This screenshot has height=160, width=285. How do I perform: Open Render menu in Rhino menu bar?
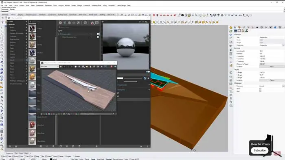click(68, 6)
